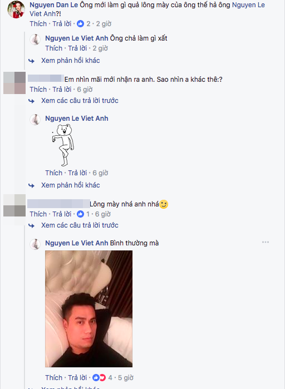Open Nguyen Le Viet Anh's avatar beside 'Ông chả làm gì xất'

(x=35, y=40)
